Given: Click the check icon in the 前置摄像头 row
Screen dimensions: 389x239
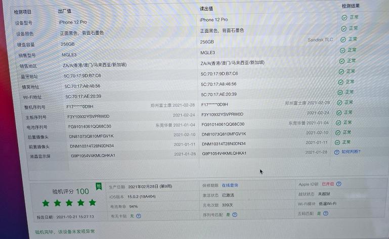Looking at the screenshot, I should (x=337, y=142).
